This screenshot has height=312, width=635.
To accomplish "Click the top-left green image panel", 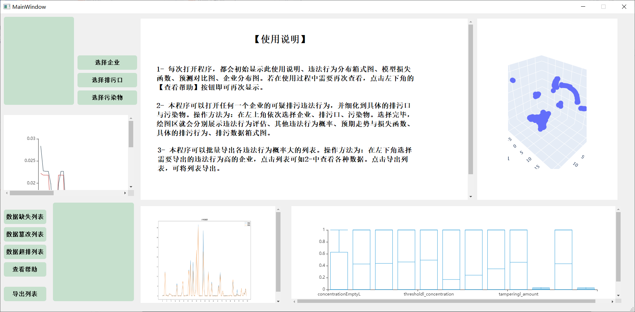I will (x=39, y=61).
